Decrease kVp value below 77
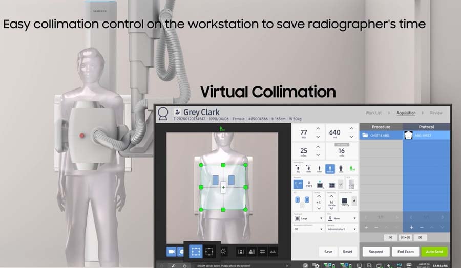This screenshot has width=461, height=268. coord(318,137)
